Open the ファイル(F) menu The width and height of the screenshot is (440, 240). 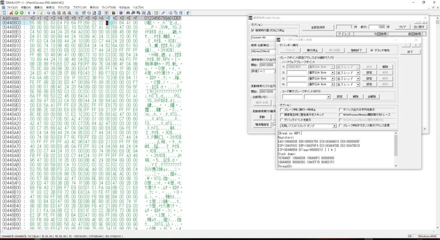point(12,7)
